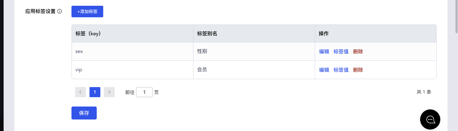Open the chat support bubble icon
458x131 pixels.
coord(430,119)
